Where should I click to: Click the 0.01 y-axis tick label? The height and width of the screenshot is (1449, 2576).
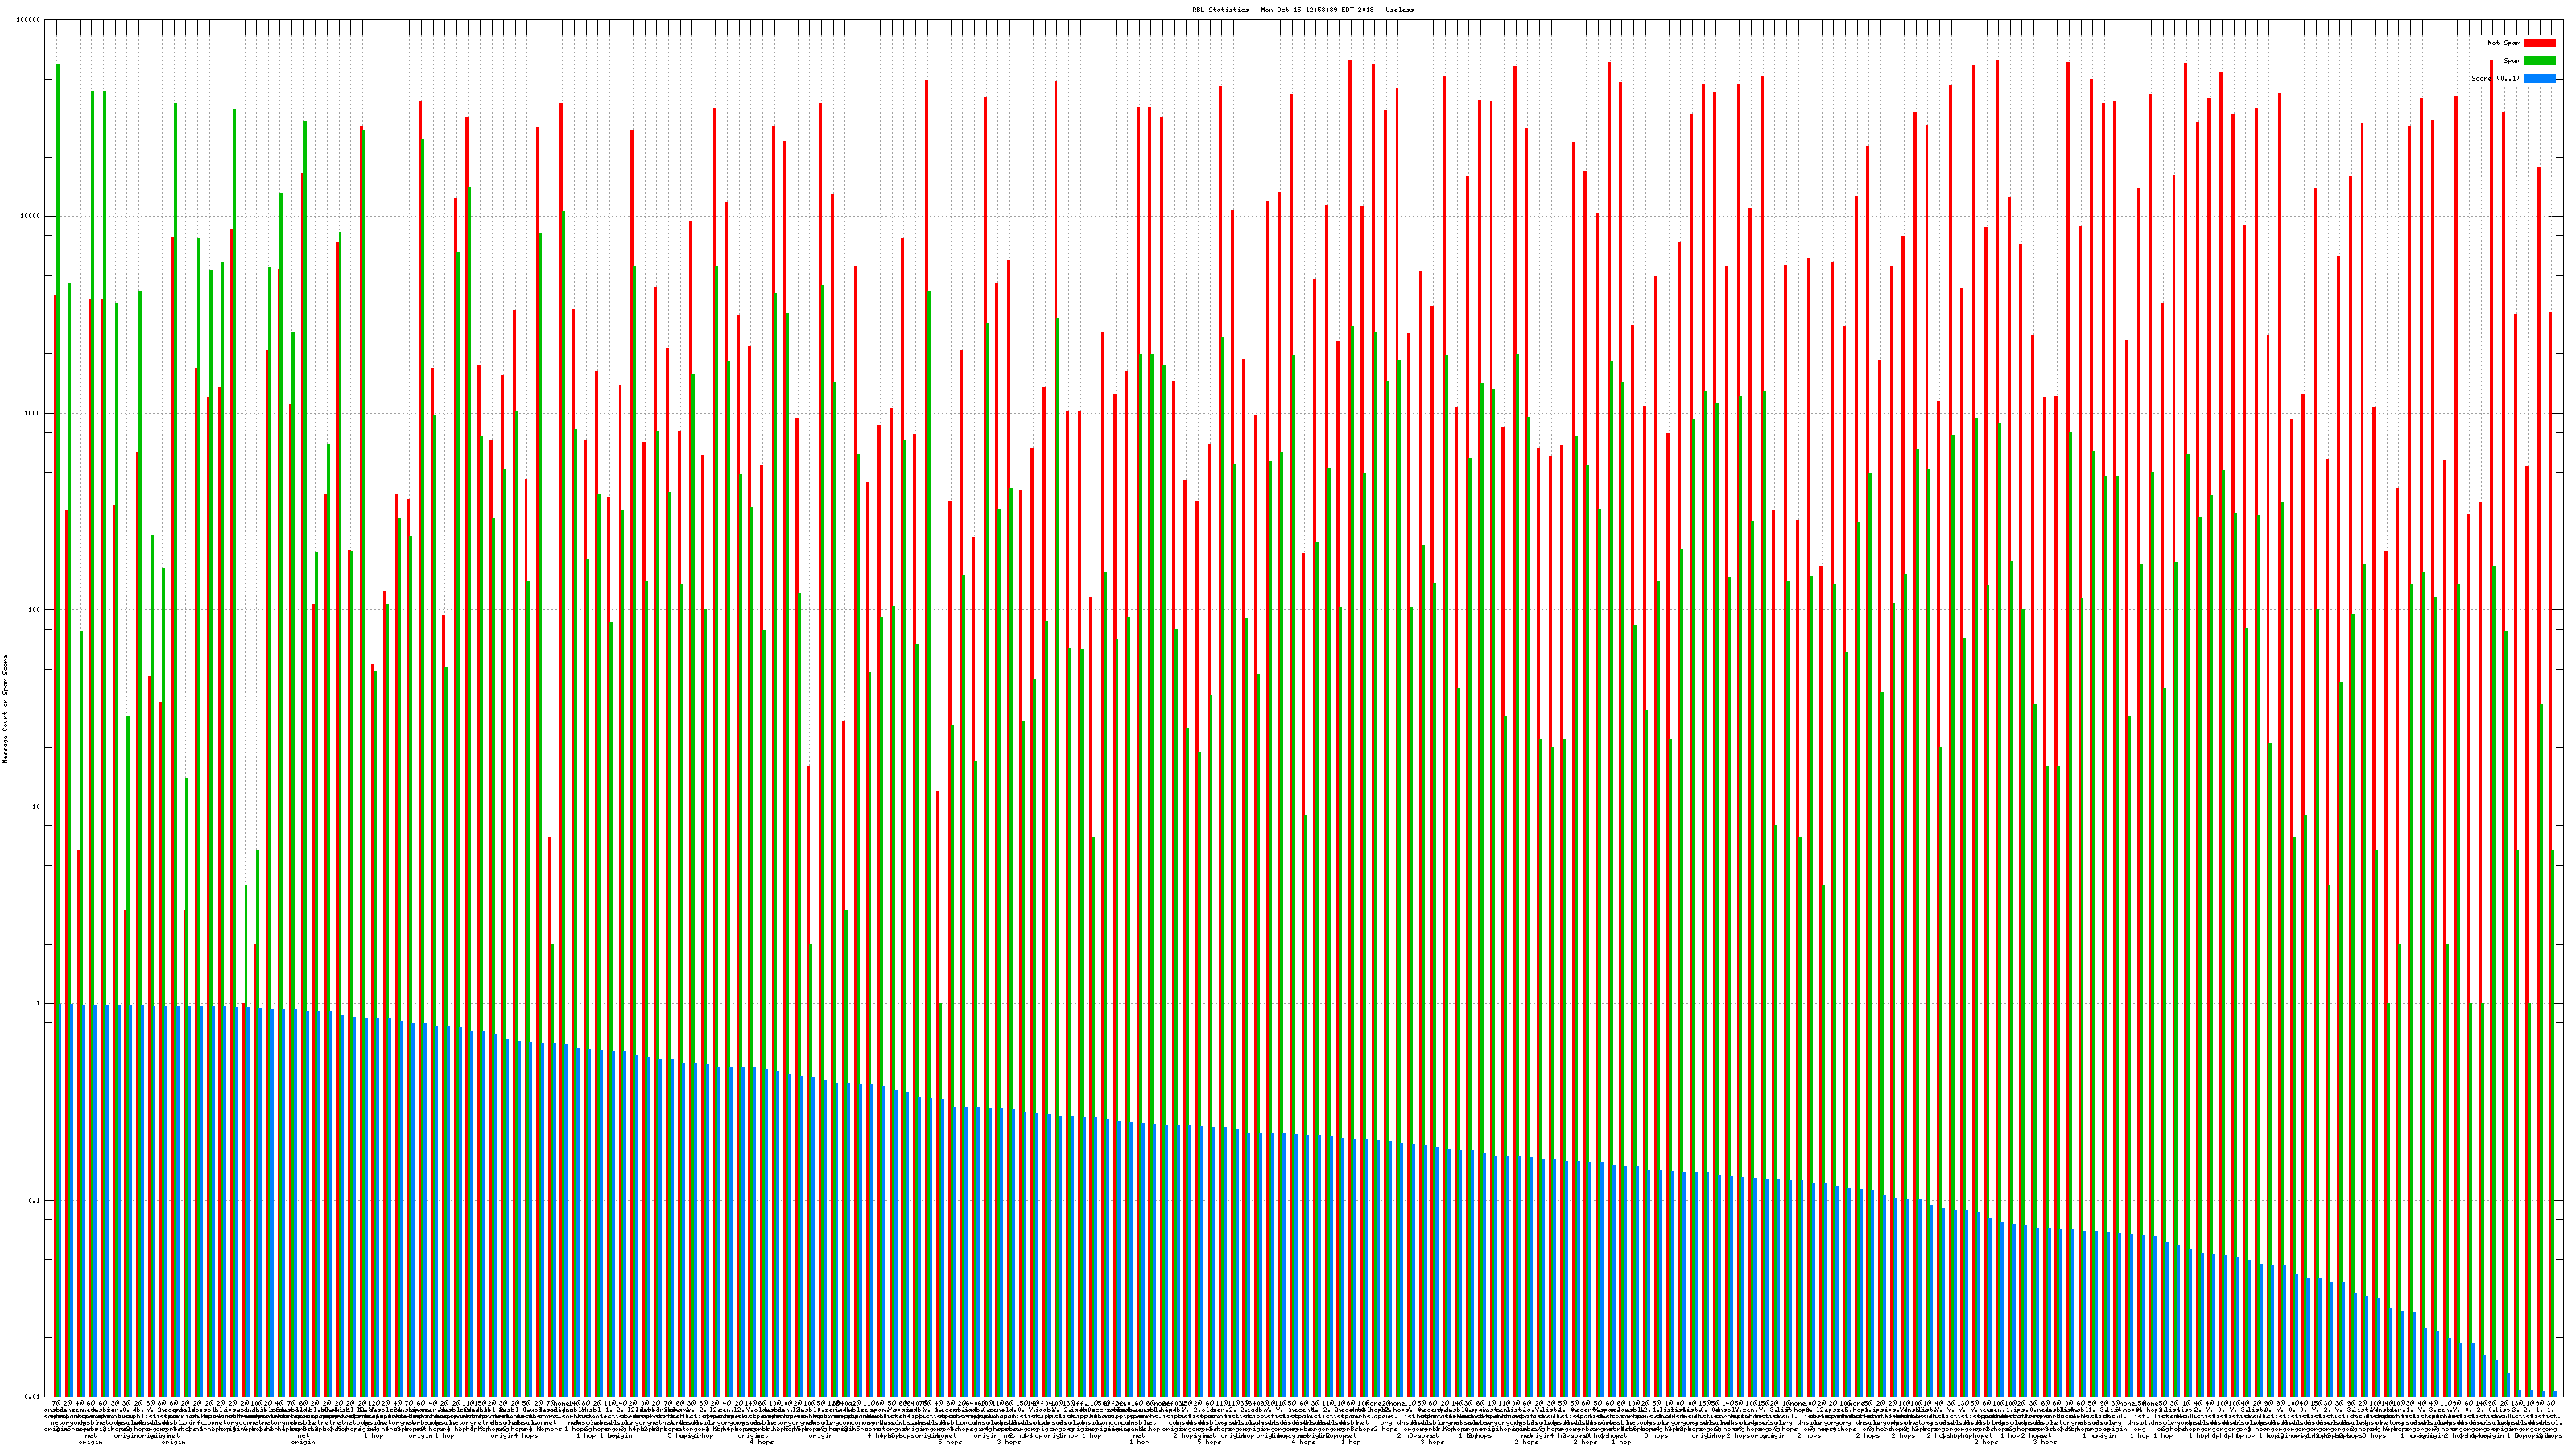[33, 1397]
